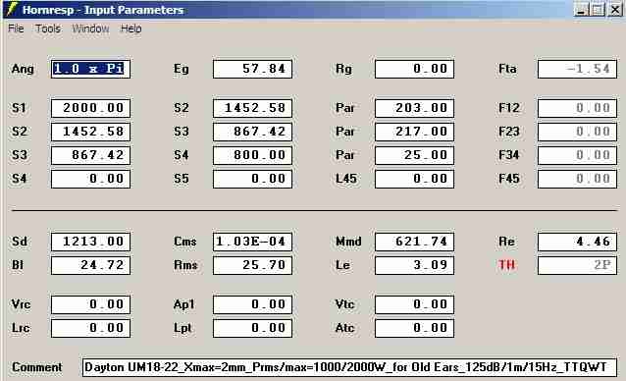The width and height of the screenshot is (626, 381).
Task: Click the Hornresp title bar application icon
Action: (11, 9)
